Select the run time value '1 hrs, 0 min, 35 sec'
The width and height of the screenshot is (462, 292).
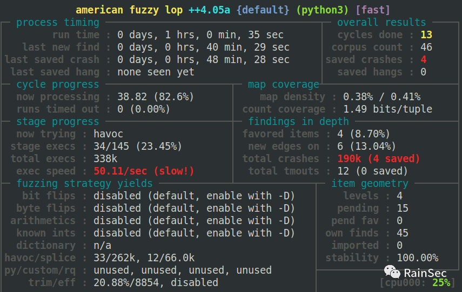224,34
